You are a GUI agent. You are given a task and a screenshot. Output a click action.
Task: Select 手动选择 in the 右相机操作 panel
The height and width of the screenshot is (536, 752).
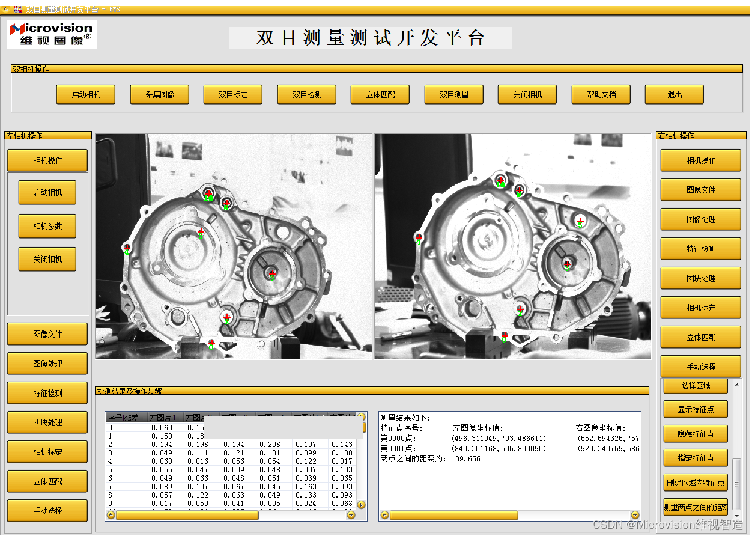tap(701, 367)
